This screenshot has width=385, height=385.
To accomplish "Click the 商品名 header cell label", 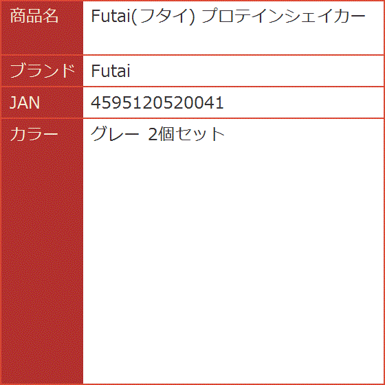I will [x=34, y=16].
